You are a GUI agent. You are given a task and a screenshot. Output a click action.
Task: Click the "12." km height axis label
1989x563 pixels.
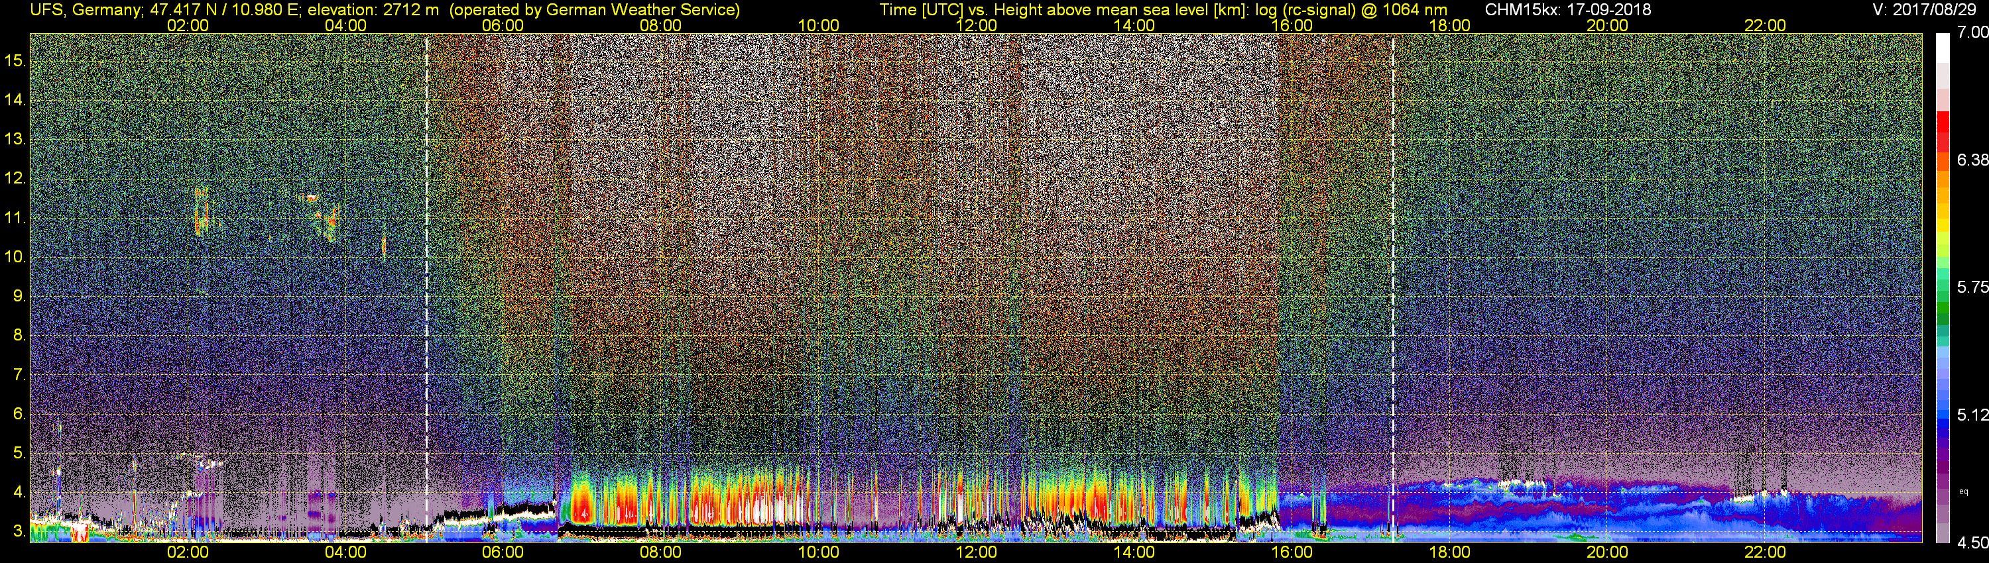(15, 178)
